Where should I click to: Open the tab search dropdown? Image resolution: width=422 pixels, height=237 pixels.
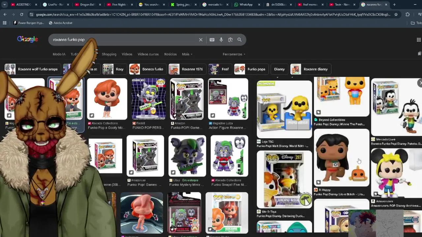4,5
